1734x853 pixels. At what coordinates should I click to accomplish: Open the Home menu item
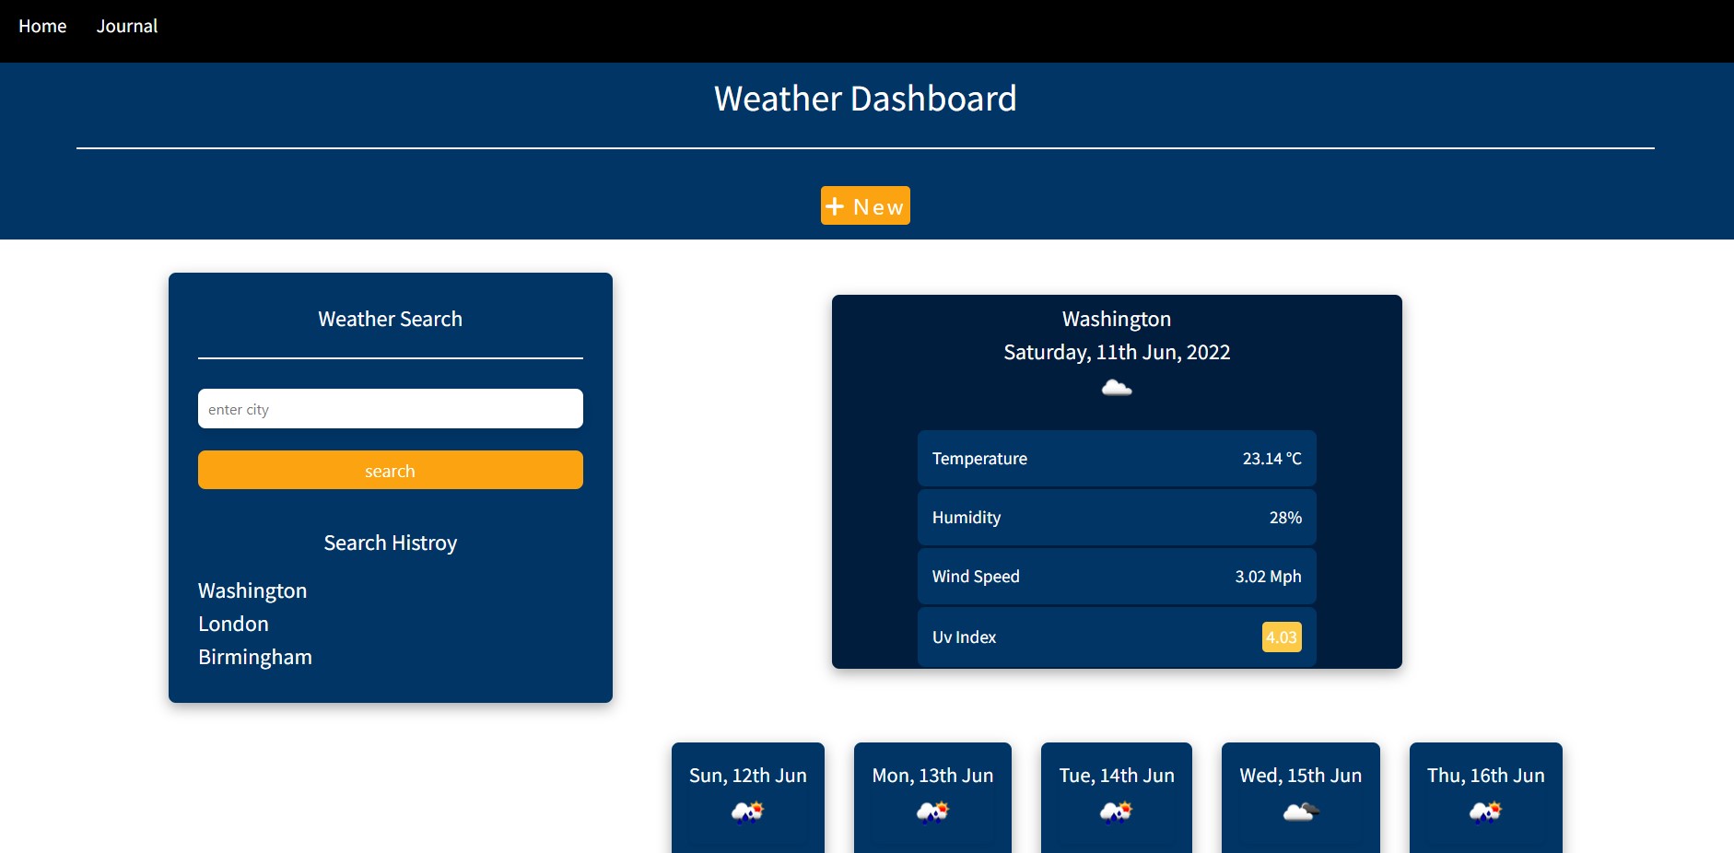[42, 26]
